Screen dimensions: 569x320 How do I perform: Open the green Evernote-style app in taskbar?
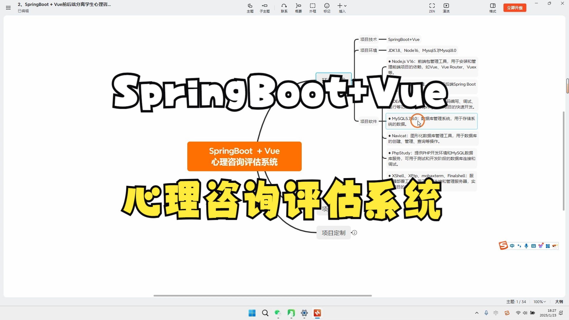pyautogui.click(x=291, y=313)
